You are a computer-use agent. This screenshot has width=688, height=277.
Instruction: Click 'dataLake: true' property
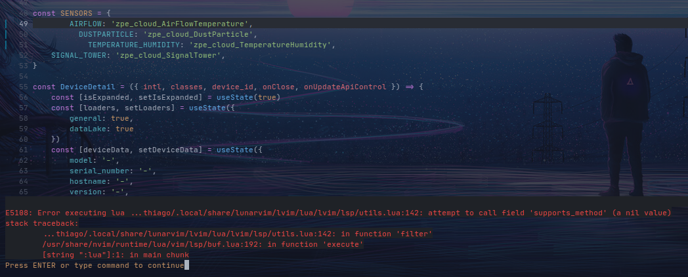tap(101, 129)
